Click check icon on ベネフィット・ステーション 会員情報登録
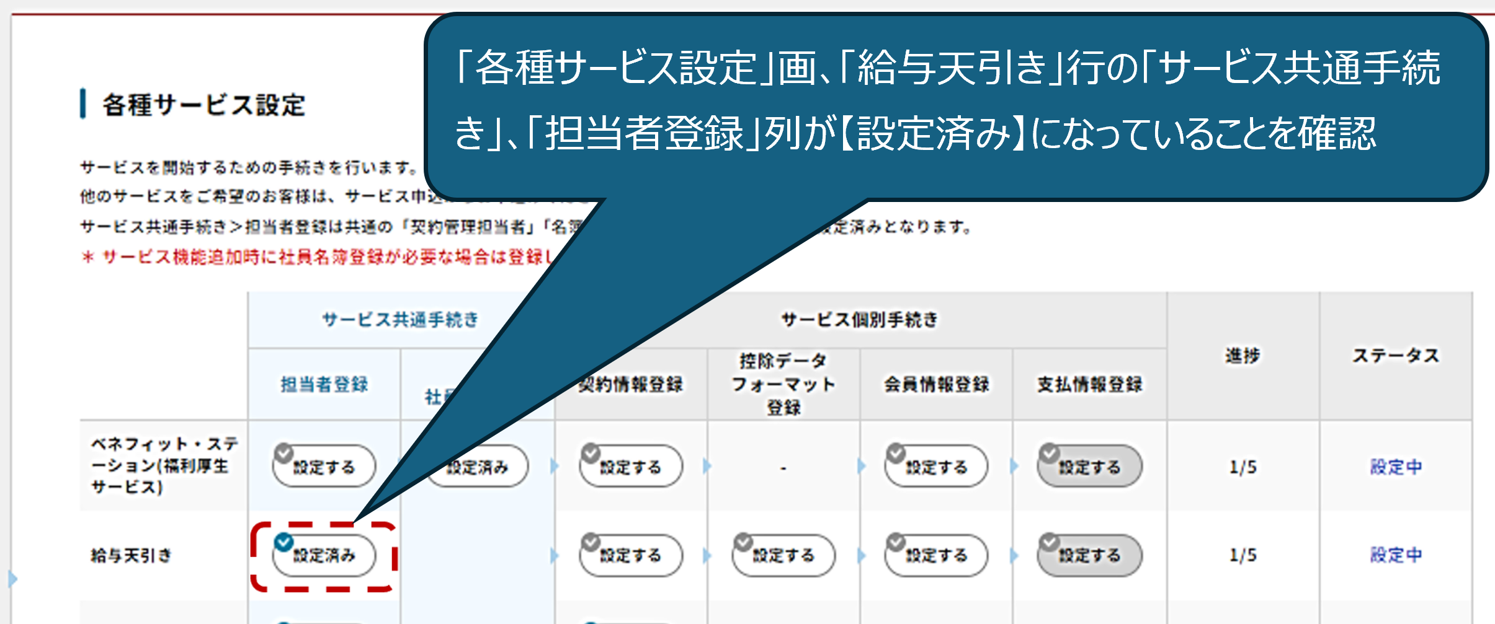 (x=895, y=453)
